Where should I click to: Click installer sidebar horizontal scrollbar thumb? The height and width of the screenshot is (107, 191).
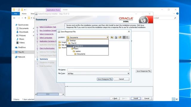click(x=48, y=94)
